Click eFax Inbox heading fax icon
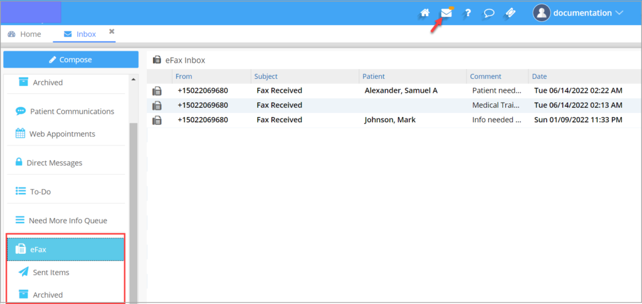Image resolution: width=642 pixels, height=304 pixels. (x=157, y=60)
